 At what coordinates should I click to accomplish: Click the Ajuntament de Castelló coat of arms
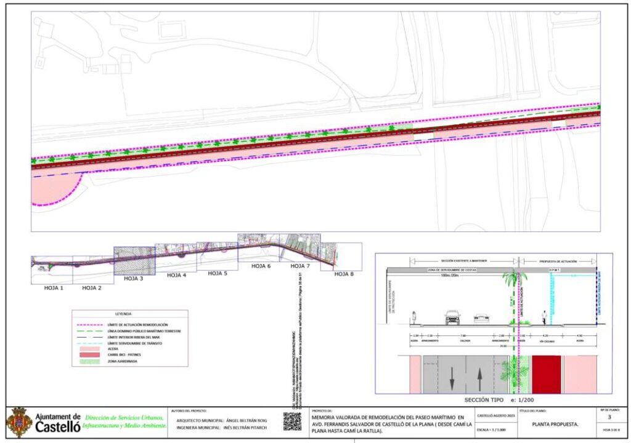click(x=19, y=422)
